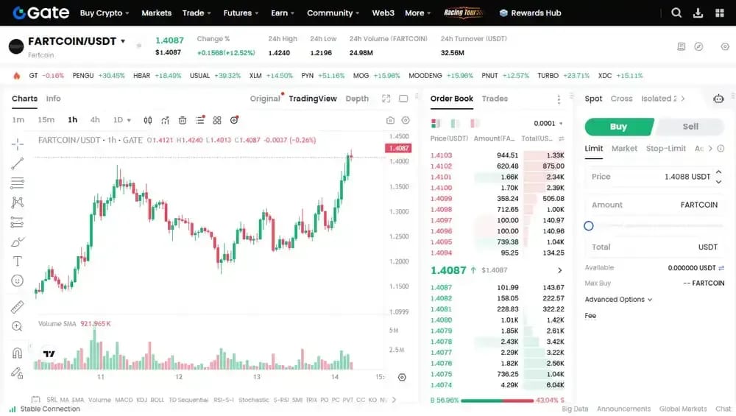Switch to Cross margin tab
This screenshot has height=416, width=736.
coord(621,99)
